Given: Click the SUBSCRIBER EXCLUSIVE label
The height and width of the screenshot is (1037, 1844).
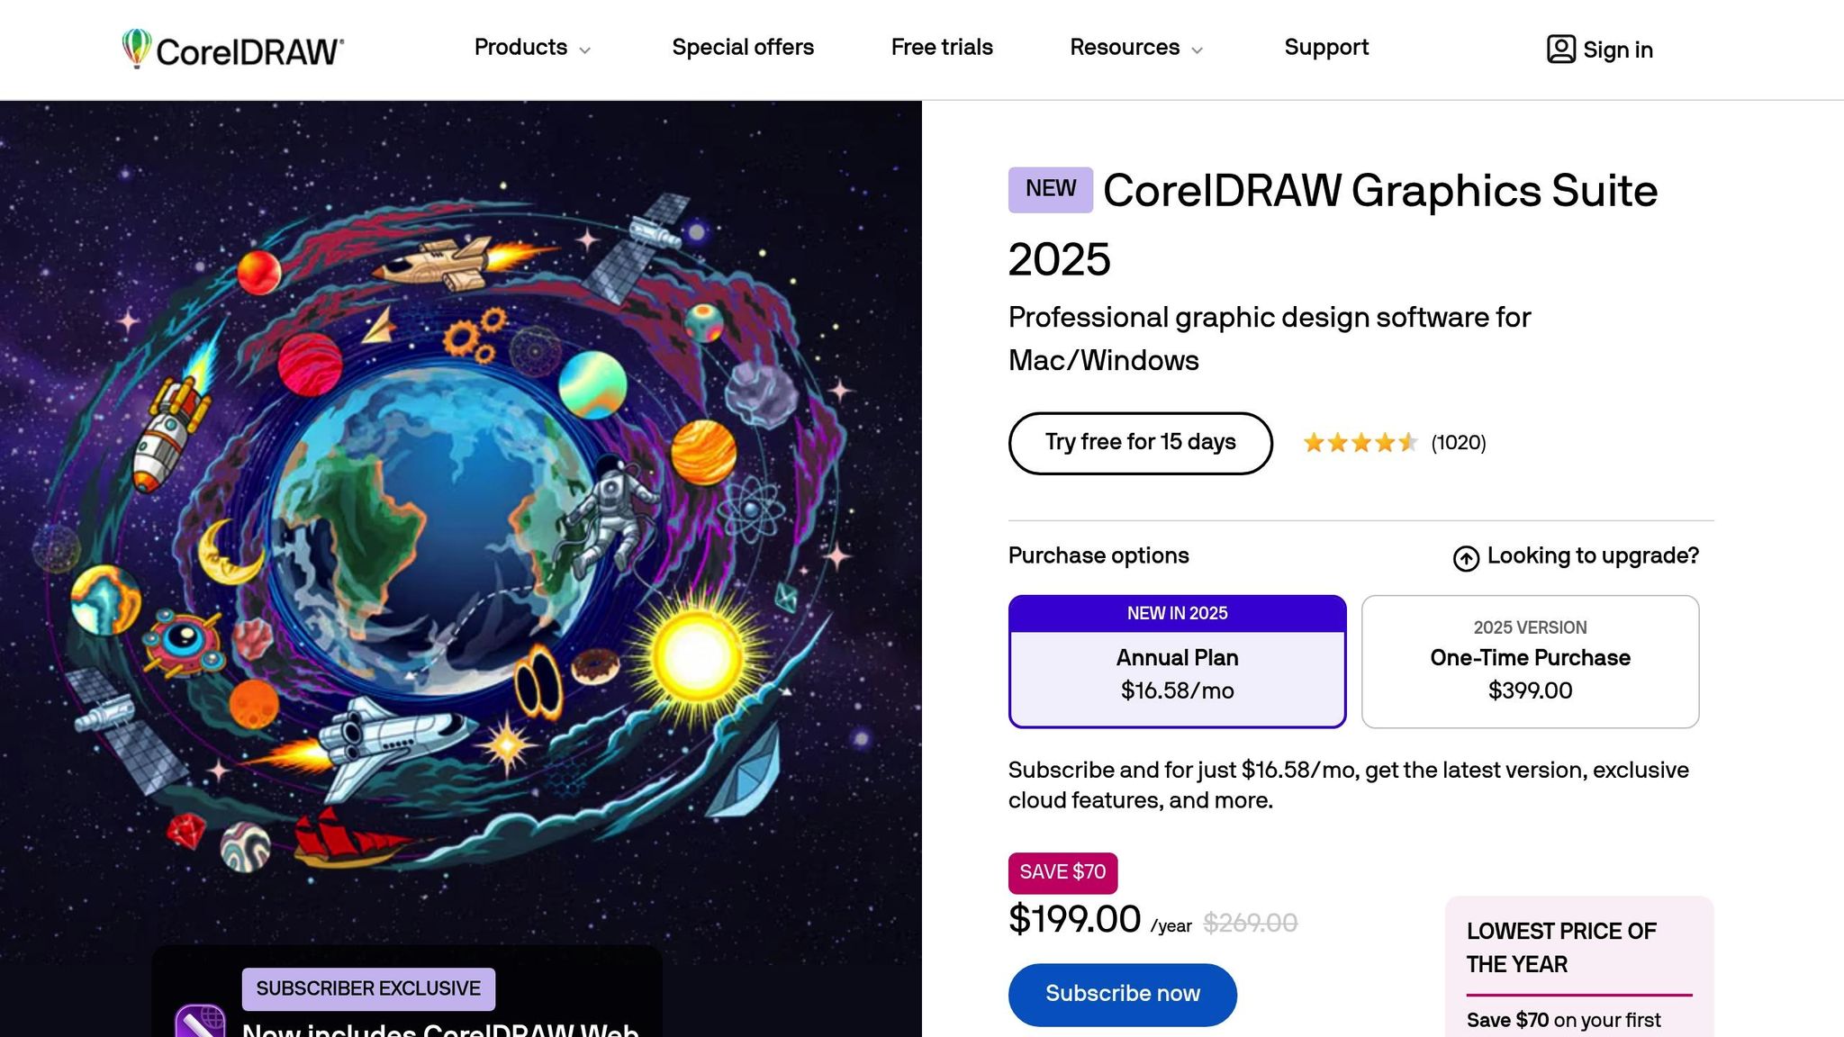Looking at the screenshot, I should coord(368,988).
